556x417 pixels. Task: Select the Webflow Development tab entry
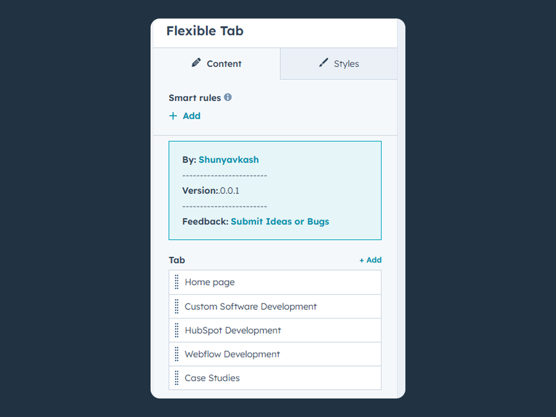point(232,354)
